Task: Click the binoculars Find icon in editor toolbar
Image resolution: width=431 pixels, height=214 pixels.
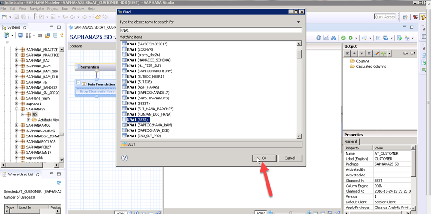Action: 333,38
